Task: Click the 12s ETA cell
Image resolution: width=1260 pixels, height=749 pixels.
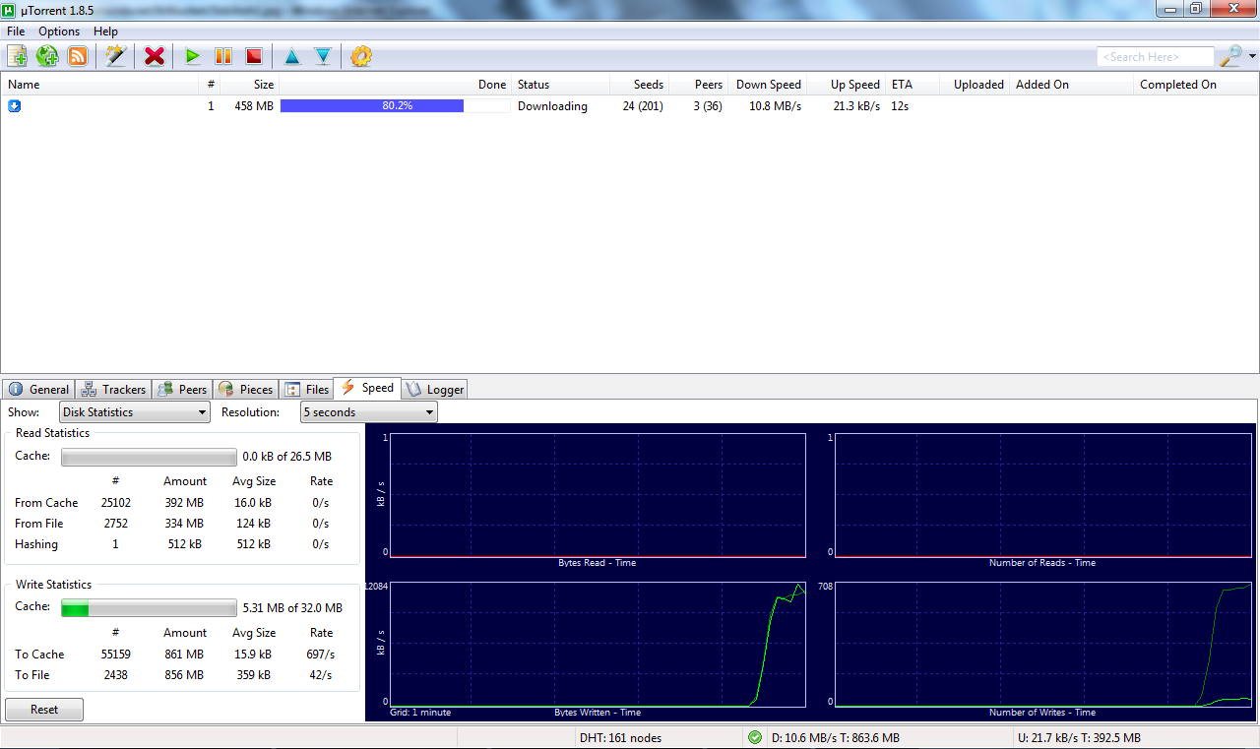Action: (900, 106)
